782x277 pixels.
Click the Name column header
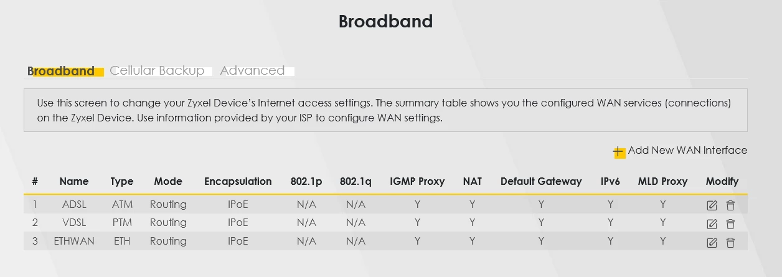(74, 182)
